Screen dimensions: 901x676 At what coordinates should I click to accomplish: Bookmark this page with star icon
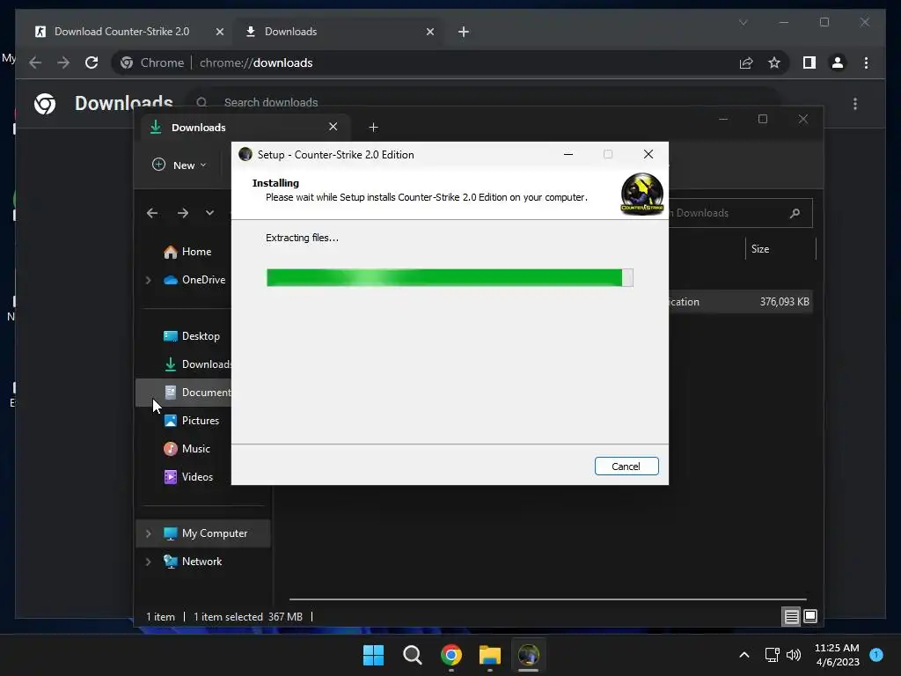pyautogui.click(x=774, y=62)
